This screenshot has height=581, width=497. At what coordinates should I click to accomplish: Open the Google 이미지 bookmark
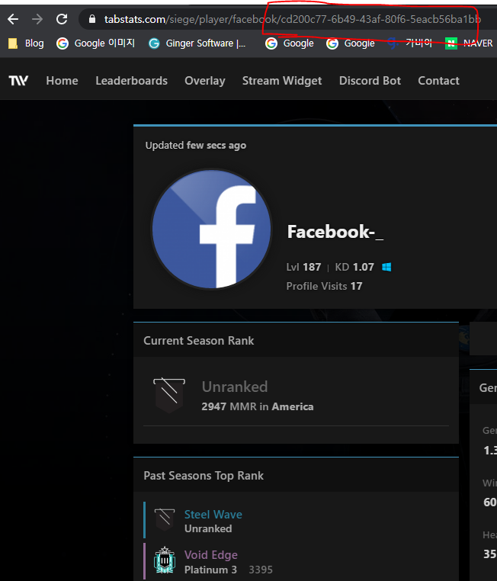95,43
